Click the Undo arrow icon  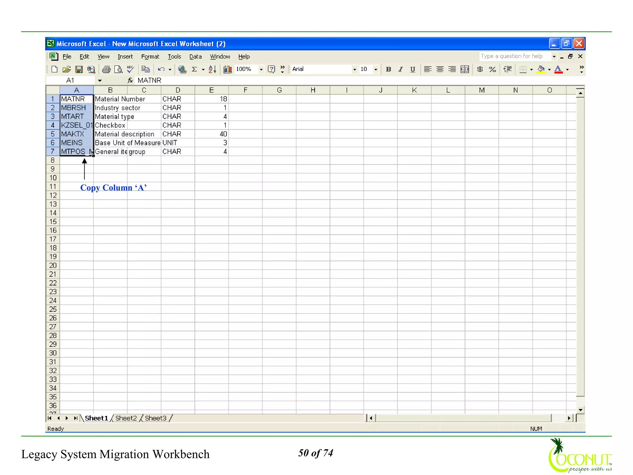click(161, 69)
